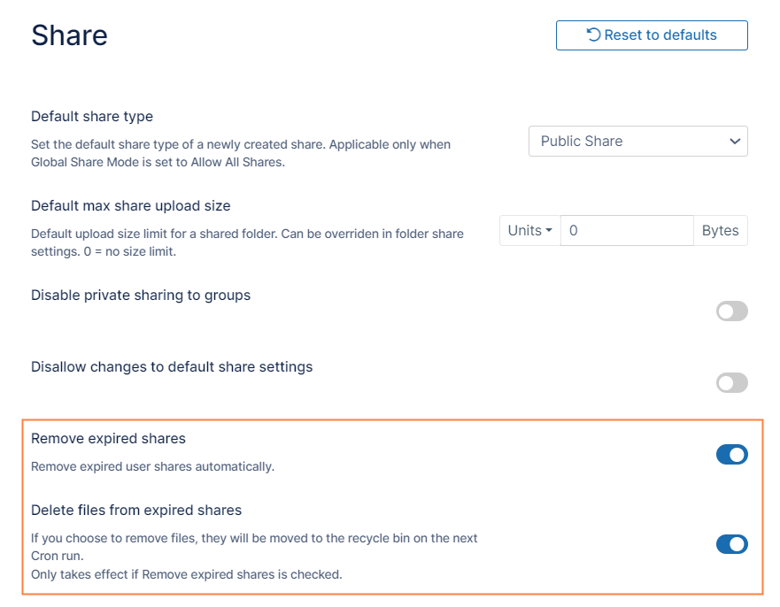Screen dimensions: 780x607
Task: Enable Disable private sharing to groups toggle
Action: [x=731, y=311]
